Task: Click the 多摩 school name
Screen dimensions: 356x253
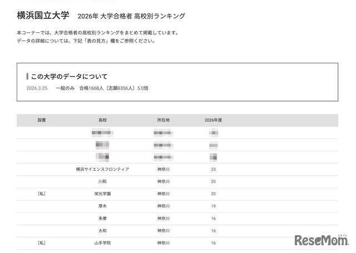Action: tap(102, 219)
